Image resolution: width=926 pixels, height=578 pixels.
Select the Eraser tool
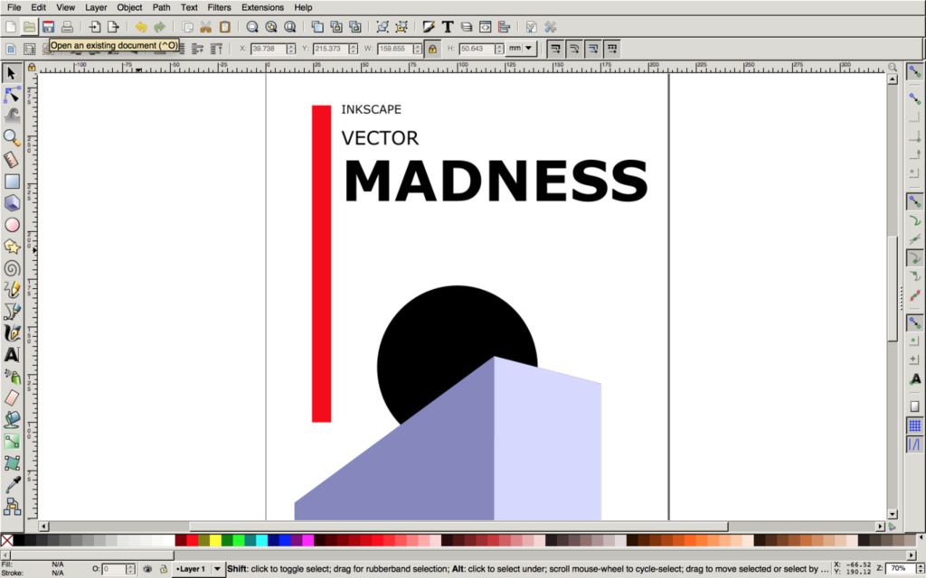pyautogui.click(x=12, y=398)
